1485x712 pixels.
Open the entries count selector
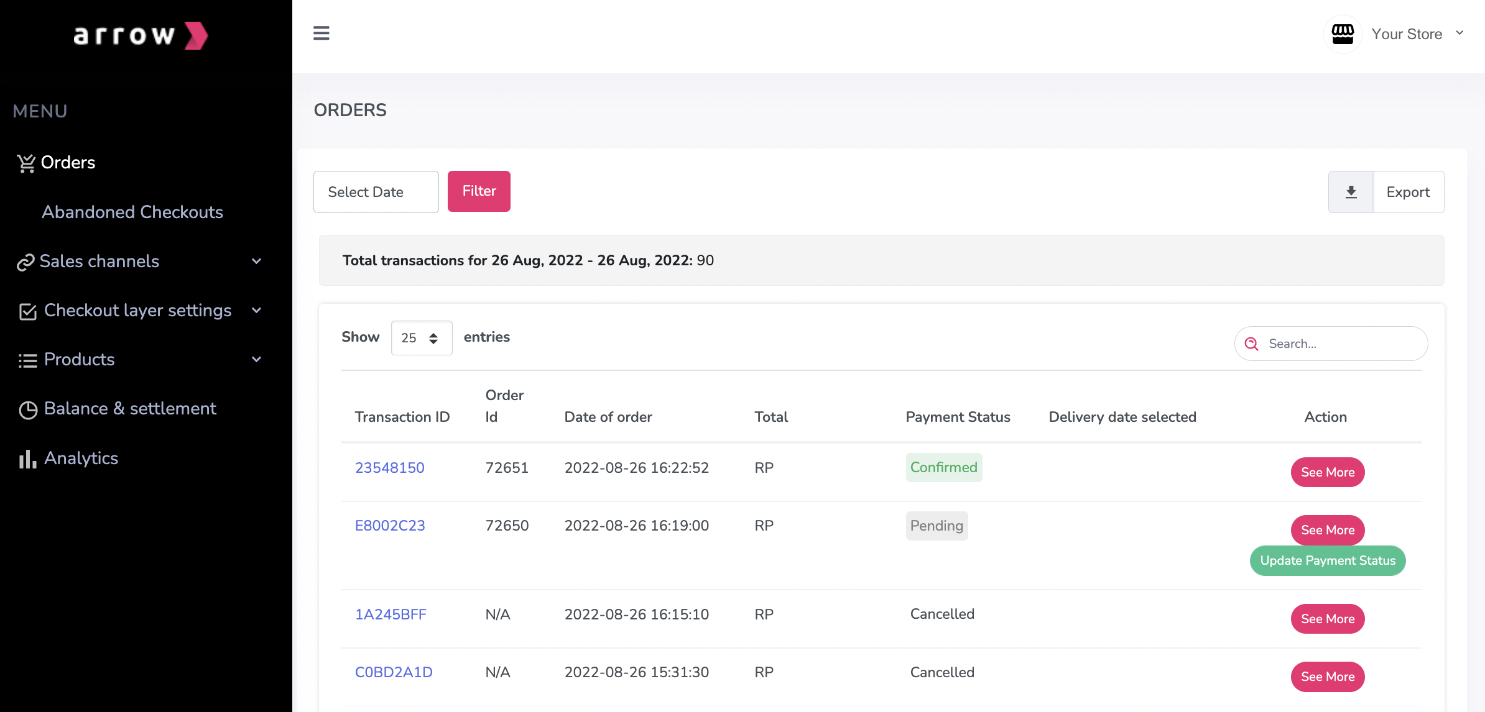(x=421, y=338)
